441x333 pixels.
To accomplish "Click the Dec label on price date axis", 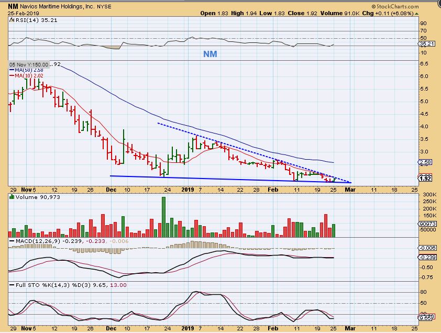I will coord(112,190).
